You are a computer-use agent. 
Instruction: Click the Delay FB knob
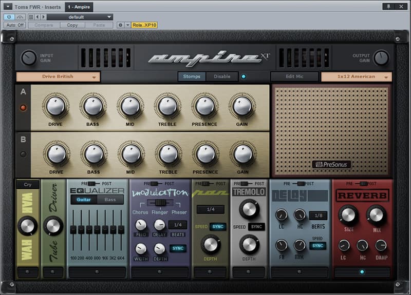281,246
